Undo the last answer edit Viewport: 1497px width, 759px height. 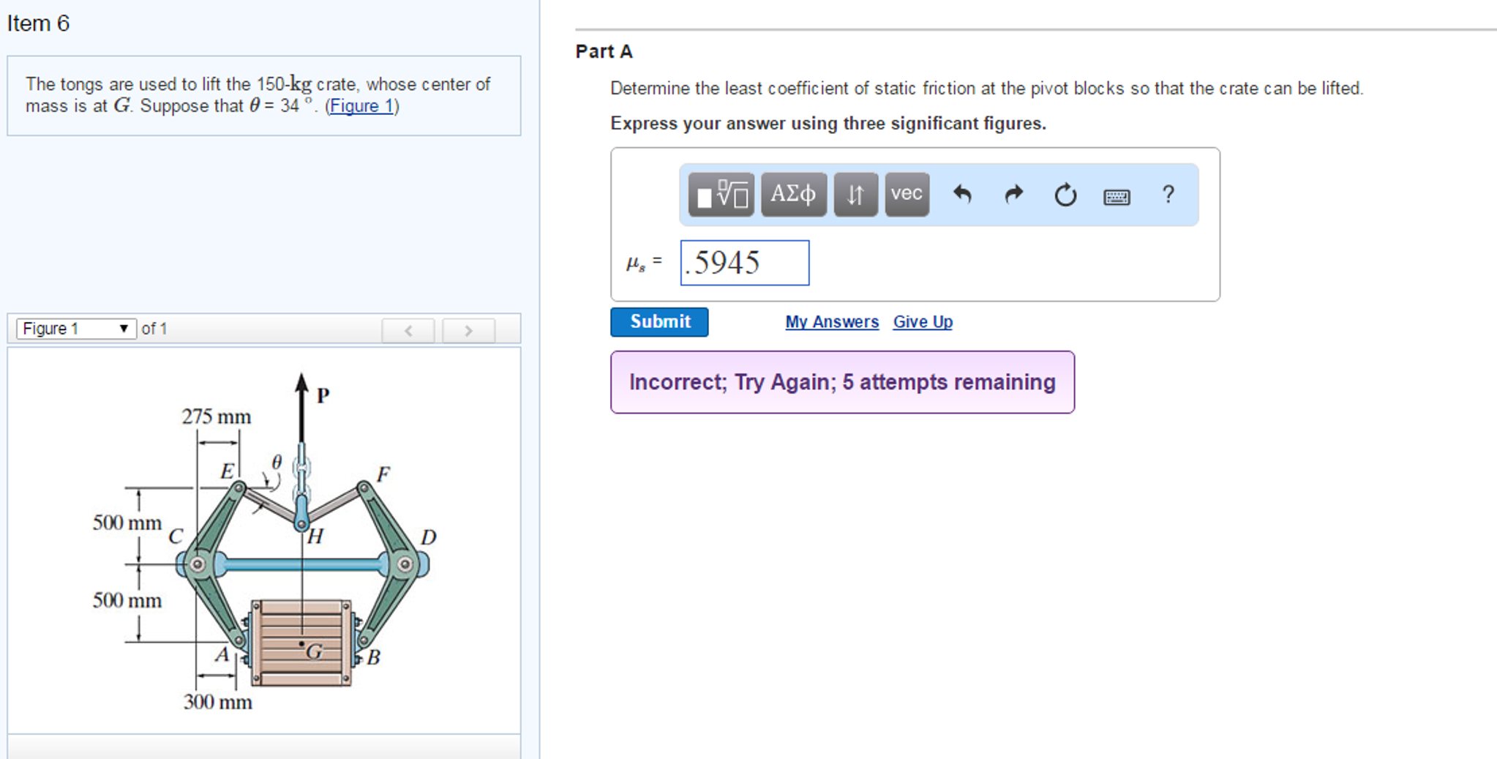[x=962, y=195]
